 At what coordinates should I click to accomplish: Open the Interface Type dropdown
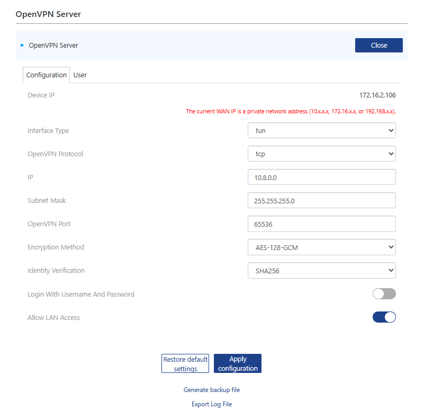coord(321,130)
